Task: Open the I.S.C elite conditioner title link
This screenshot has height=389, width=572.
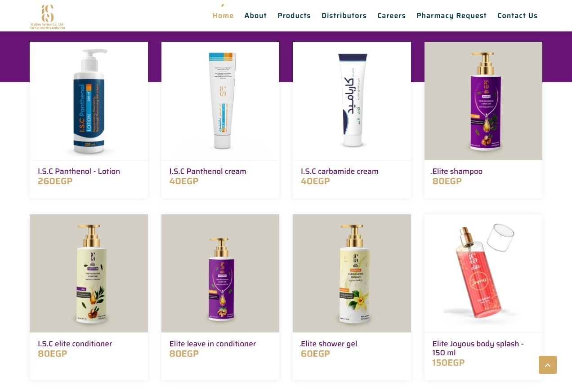Action: coord(75,344)
